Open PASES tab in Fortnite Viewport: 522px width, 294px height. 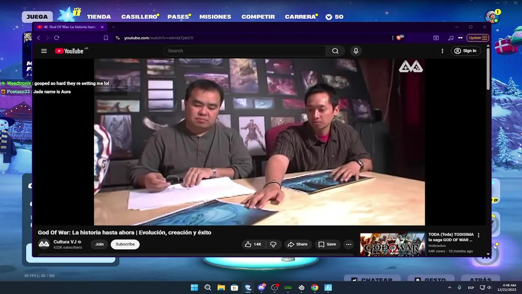(178, 17)
